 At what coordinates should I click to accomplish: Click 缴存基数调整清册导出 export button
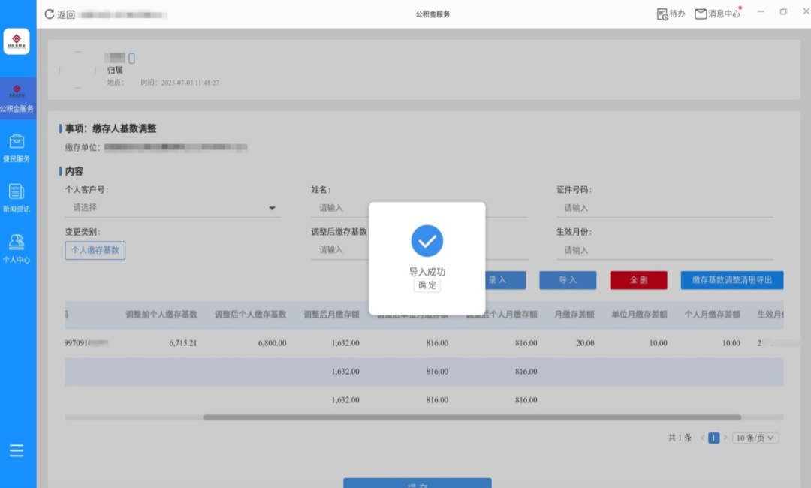point(732,280)
